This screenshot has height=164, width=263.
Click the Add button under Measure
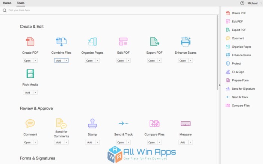(x=183, y=142)
